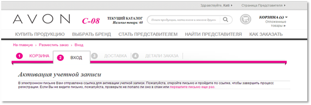Switch to step 1 Корзина tab
Image resolution: width=311 pixels, height=105 pixels.
click(x=33, y=56)
